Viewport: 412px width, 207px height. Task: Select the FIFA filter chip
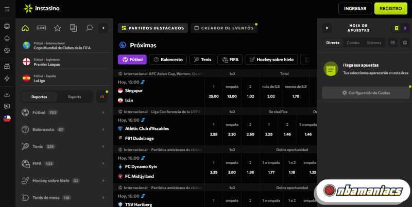230,60
